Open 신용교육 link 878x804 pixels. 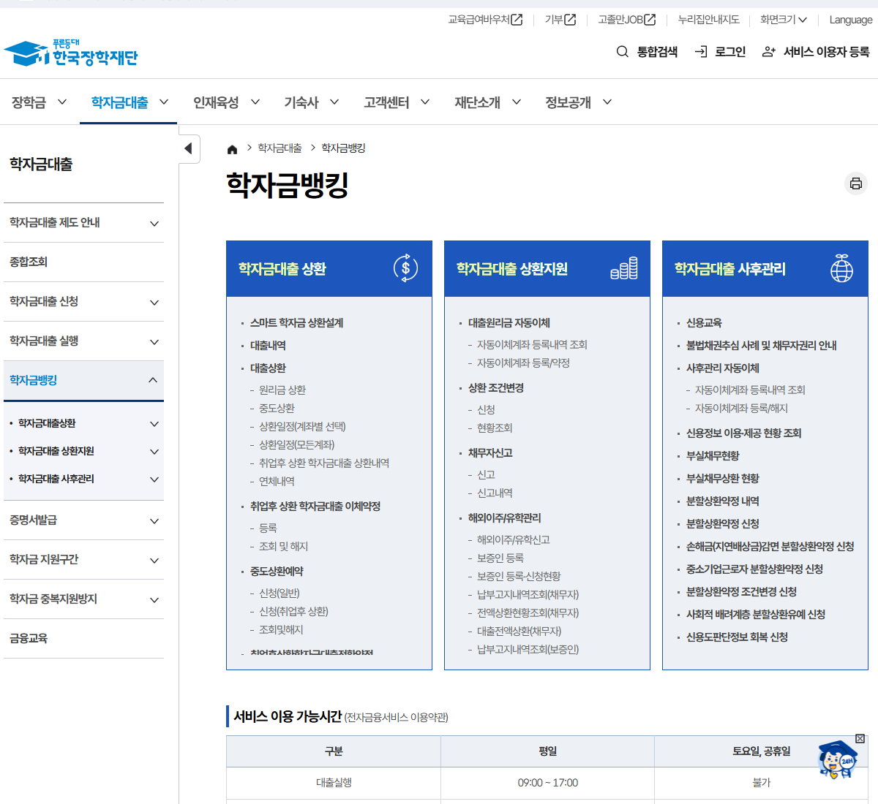point(704,323)
